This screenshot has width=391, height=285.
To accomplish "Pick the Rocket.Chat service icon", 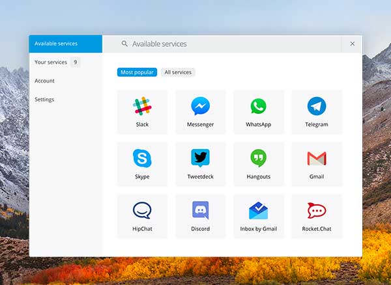I will click(317, 211).
